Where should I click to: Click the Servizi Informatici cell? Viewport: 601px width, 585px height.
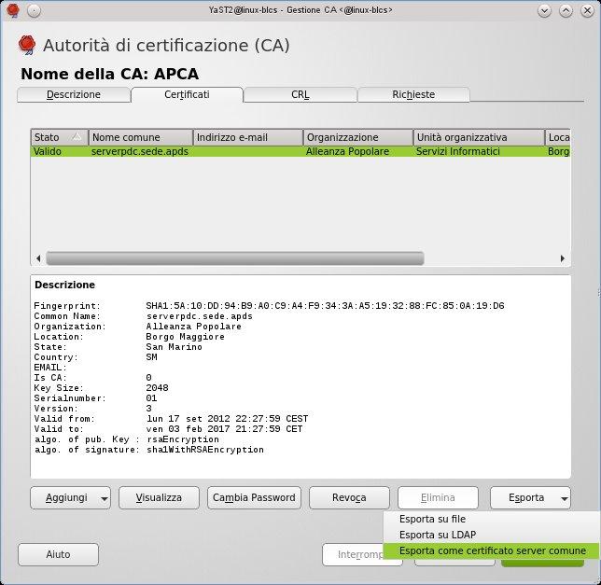click(457, 151)
